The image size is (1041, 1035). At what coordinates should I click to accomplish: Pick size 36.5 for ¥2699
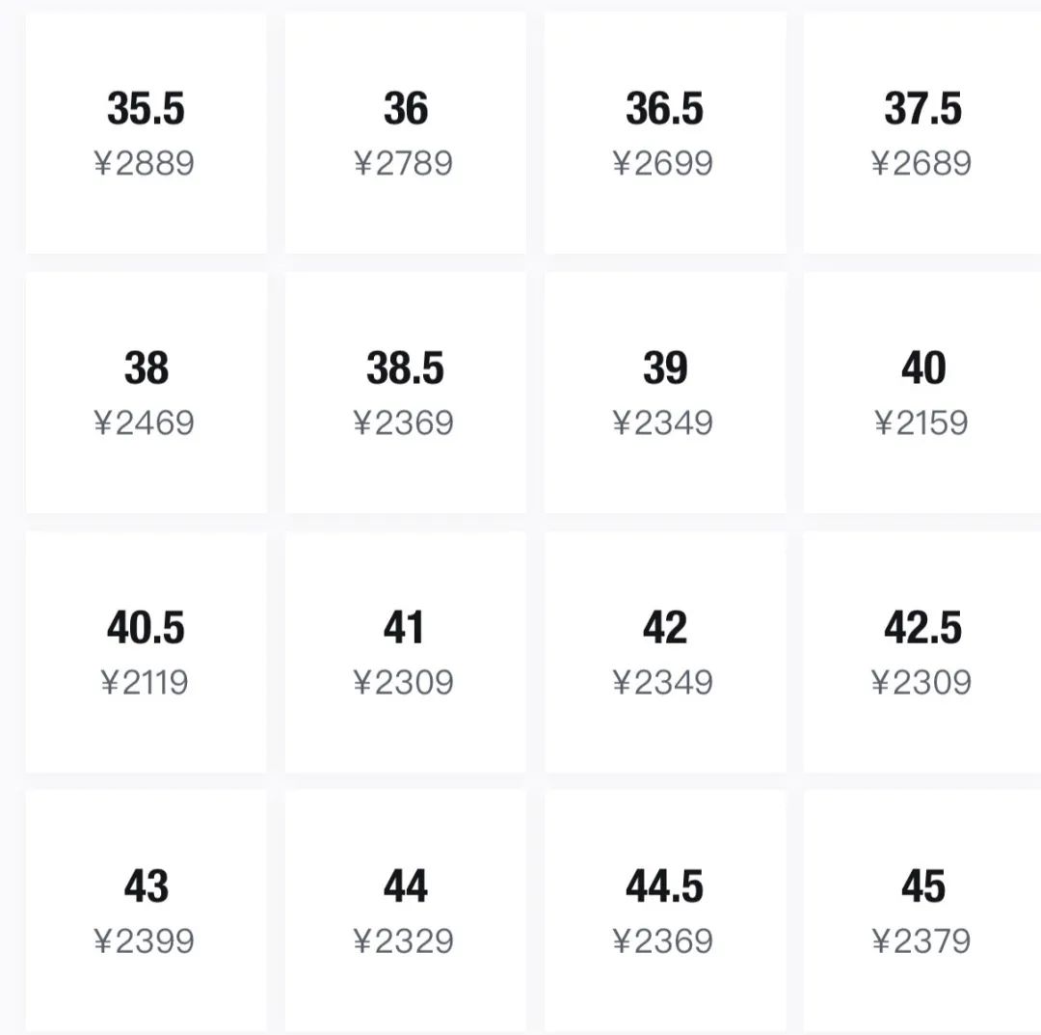[x=664, y=133]
